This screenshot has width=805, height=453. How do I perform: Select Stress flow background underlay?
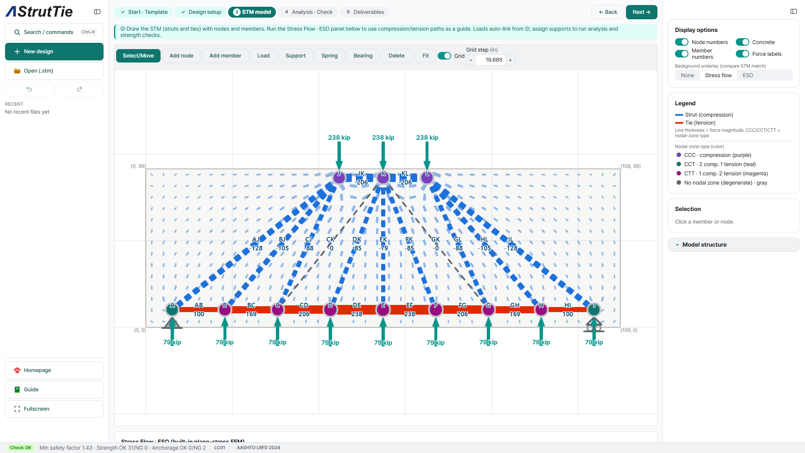click(x=718, y=75)
